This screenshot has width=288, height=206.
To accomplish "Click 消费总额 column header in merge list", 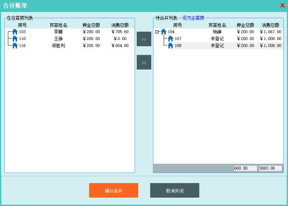I will click(270, 25).
